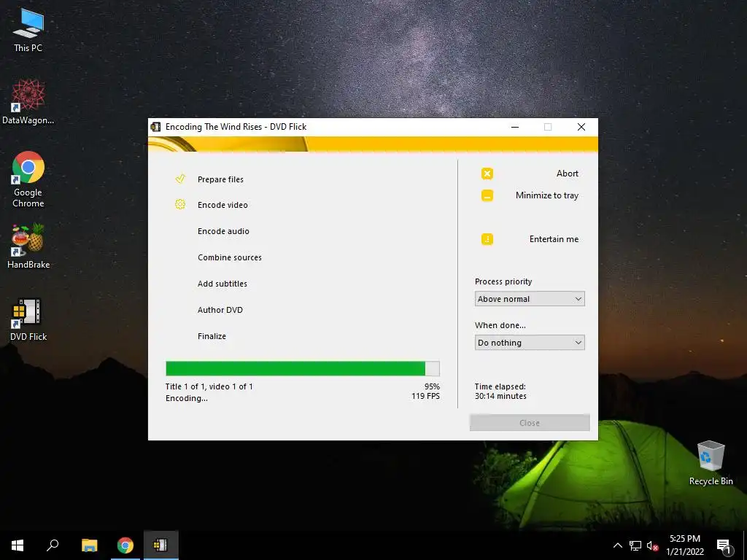Click the Entertain me label

click(x=554, y=239)
